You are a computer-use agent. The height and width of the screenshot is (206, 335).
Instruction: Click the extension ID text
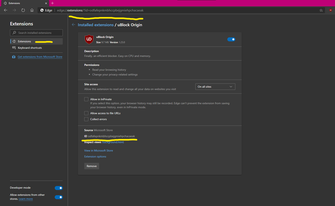(111, 136)
